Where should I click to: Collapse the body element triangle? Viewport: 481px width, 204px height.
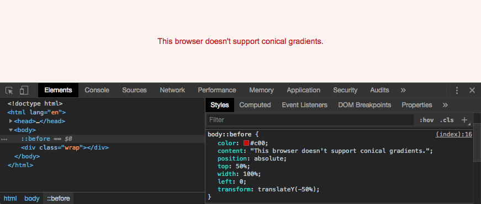tap(10, 130)
